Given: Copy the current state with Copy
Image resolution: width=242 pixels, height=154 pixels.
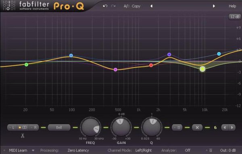Looking at the screenshot, I should (136, 6).
